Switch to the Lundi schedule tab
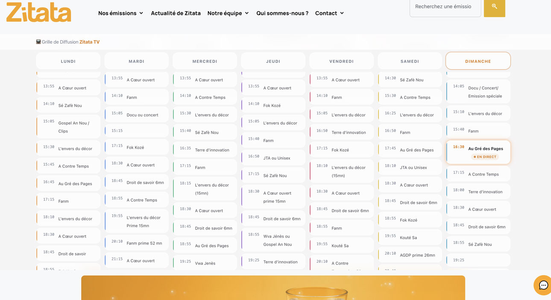Screen dimensions: 551x300 68,61
